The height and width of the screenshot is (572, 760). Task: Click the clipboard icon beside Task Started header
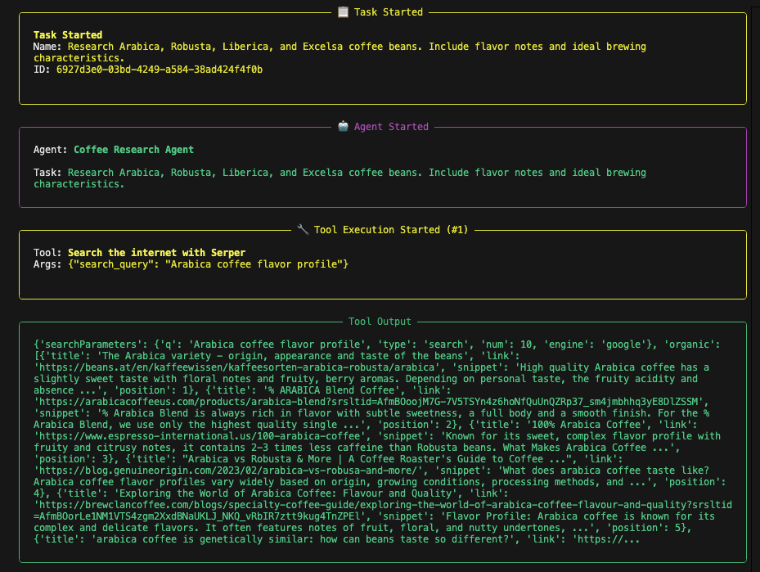pyautogui.click(x=343, y=12)
